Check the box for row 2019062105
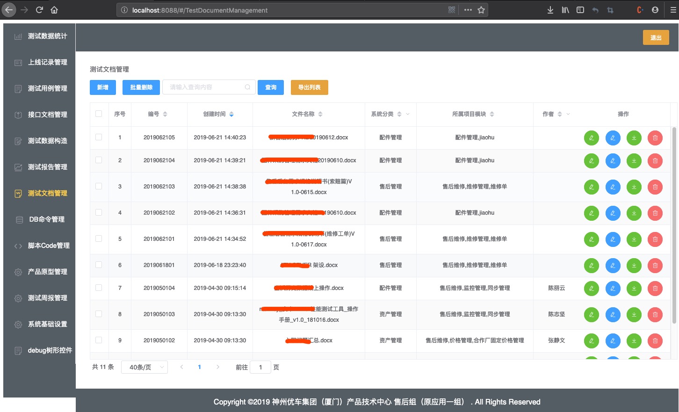 tap(99, 137)
